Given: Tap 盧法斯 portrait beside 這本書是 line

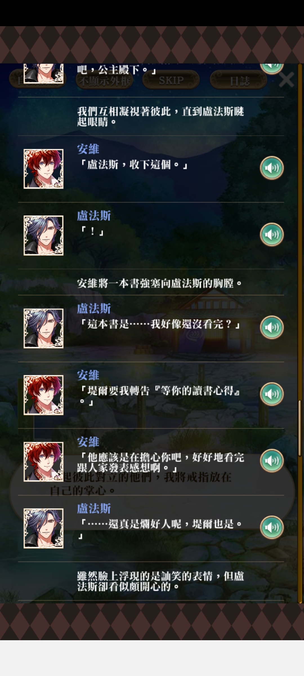Looking at the screenshot, I should (x=43, y=328).
